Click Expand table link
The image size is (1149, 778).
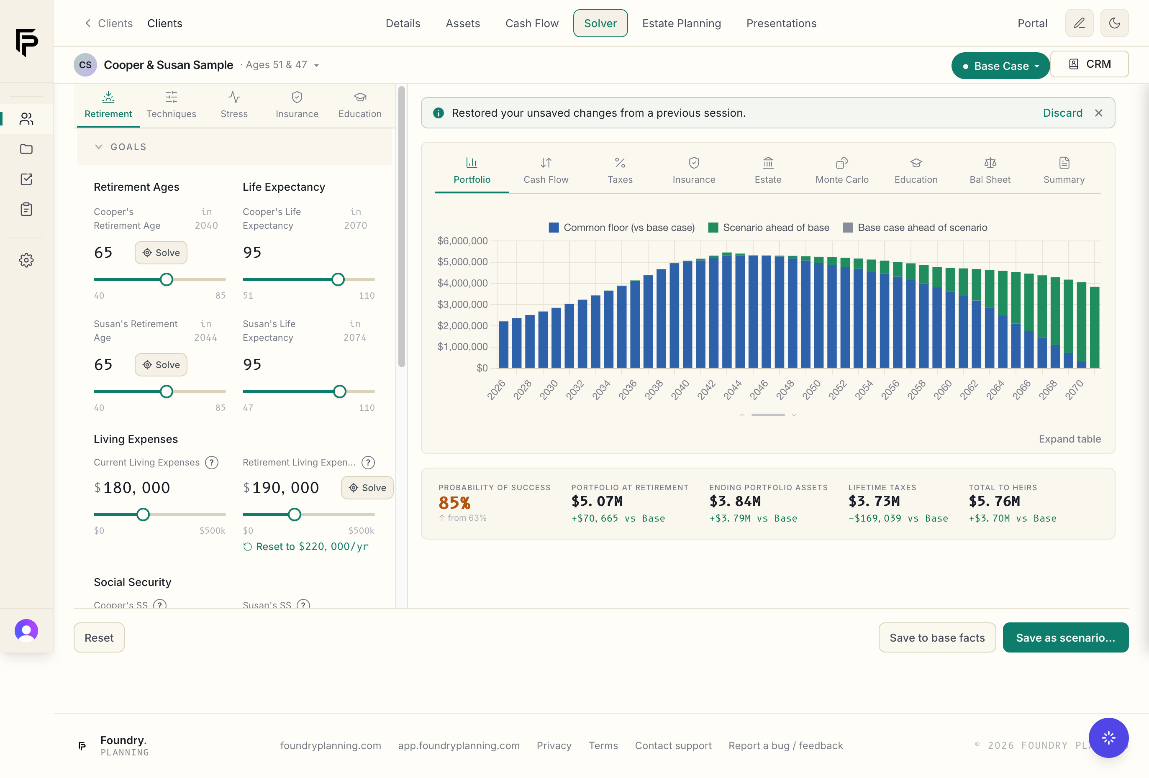[1069, 439]
